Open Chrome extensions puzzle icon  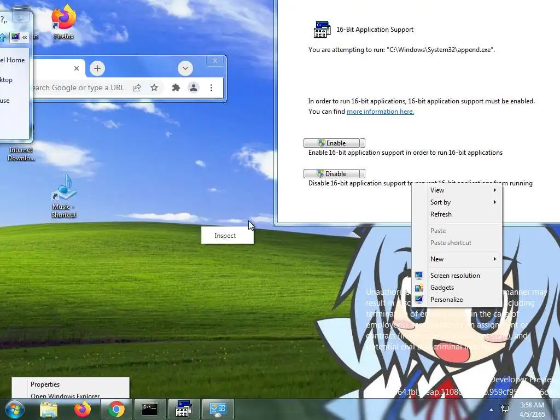click(x=176, y=88)
